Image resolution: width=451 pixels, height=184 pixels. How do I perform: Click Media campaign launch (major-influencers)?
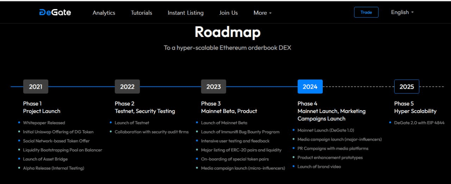(x=340, y=139)
